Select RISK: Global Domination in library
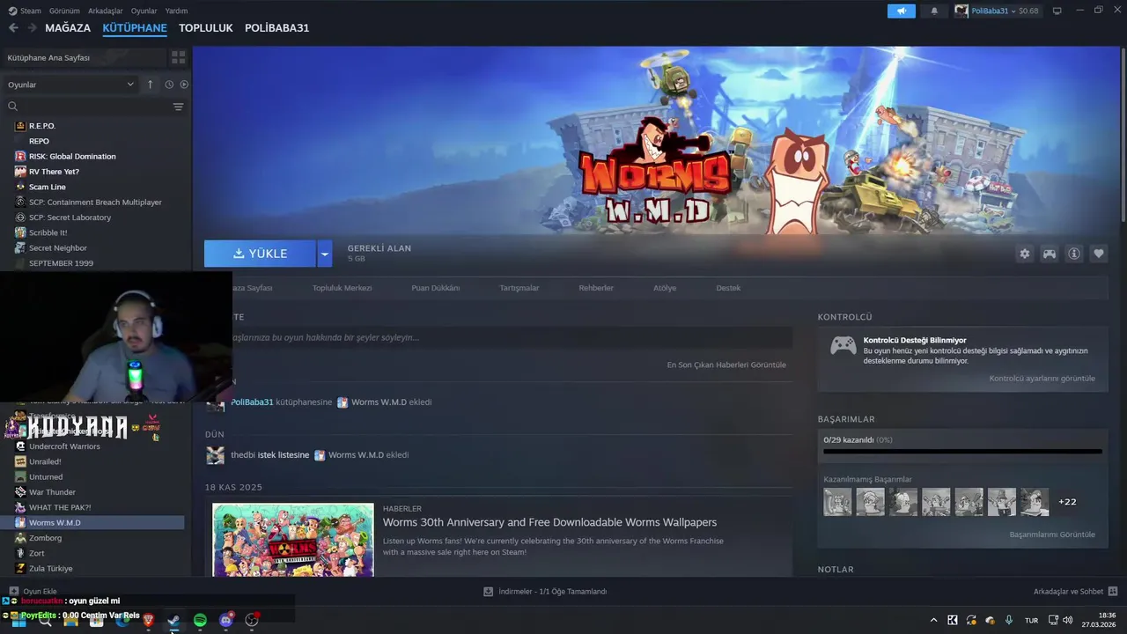Image resolution: width=1127 pixels, height=634 pixels. 72,156
